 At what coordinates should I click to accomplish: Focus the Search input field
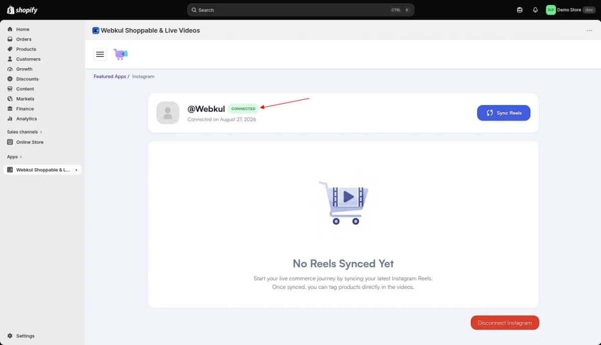pos(300,10)
